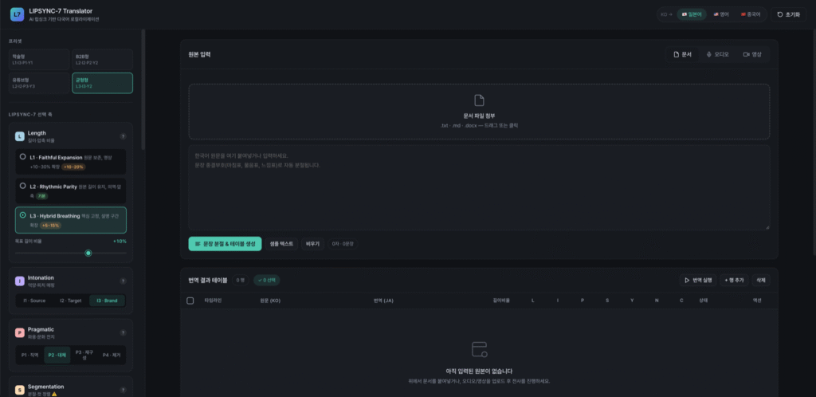
Task: Click the +5~15% badge on L3
Action: point(50,226)
